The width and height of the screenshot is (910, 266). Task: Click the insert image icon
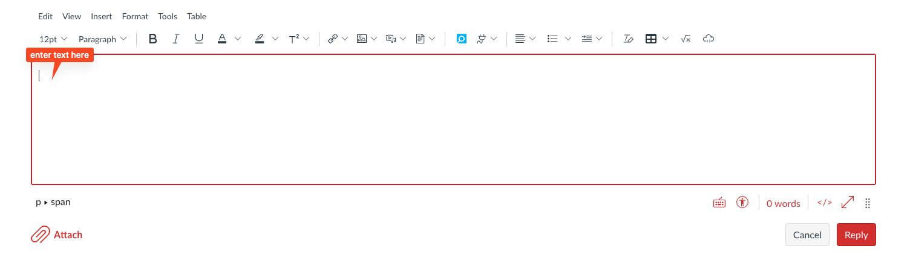[362, 39]
